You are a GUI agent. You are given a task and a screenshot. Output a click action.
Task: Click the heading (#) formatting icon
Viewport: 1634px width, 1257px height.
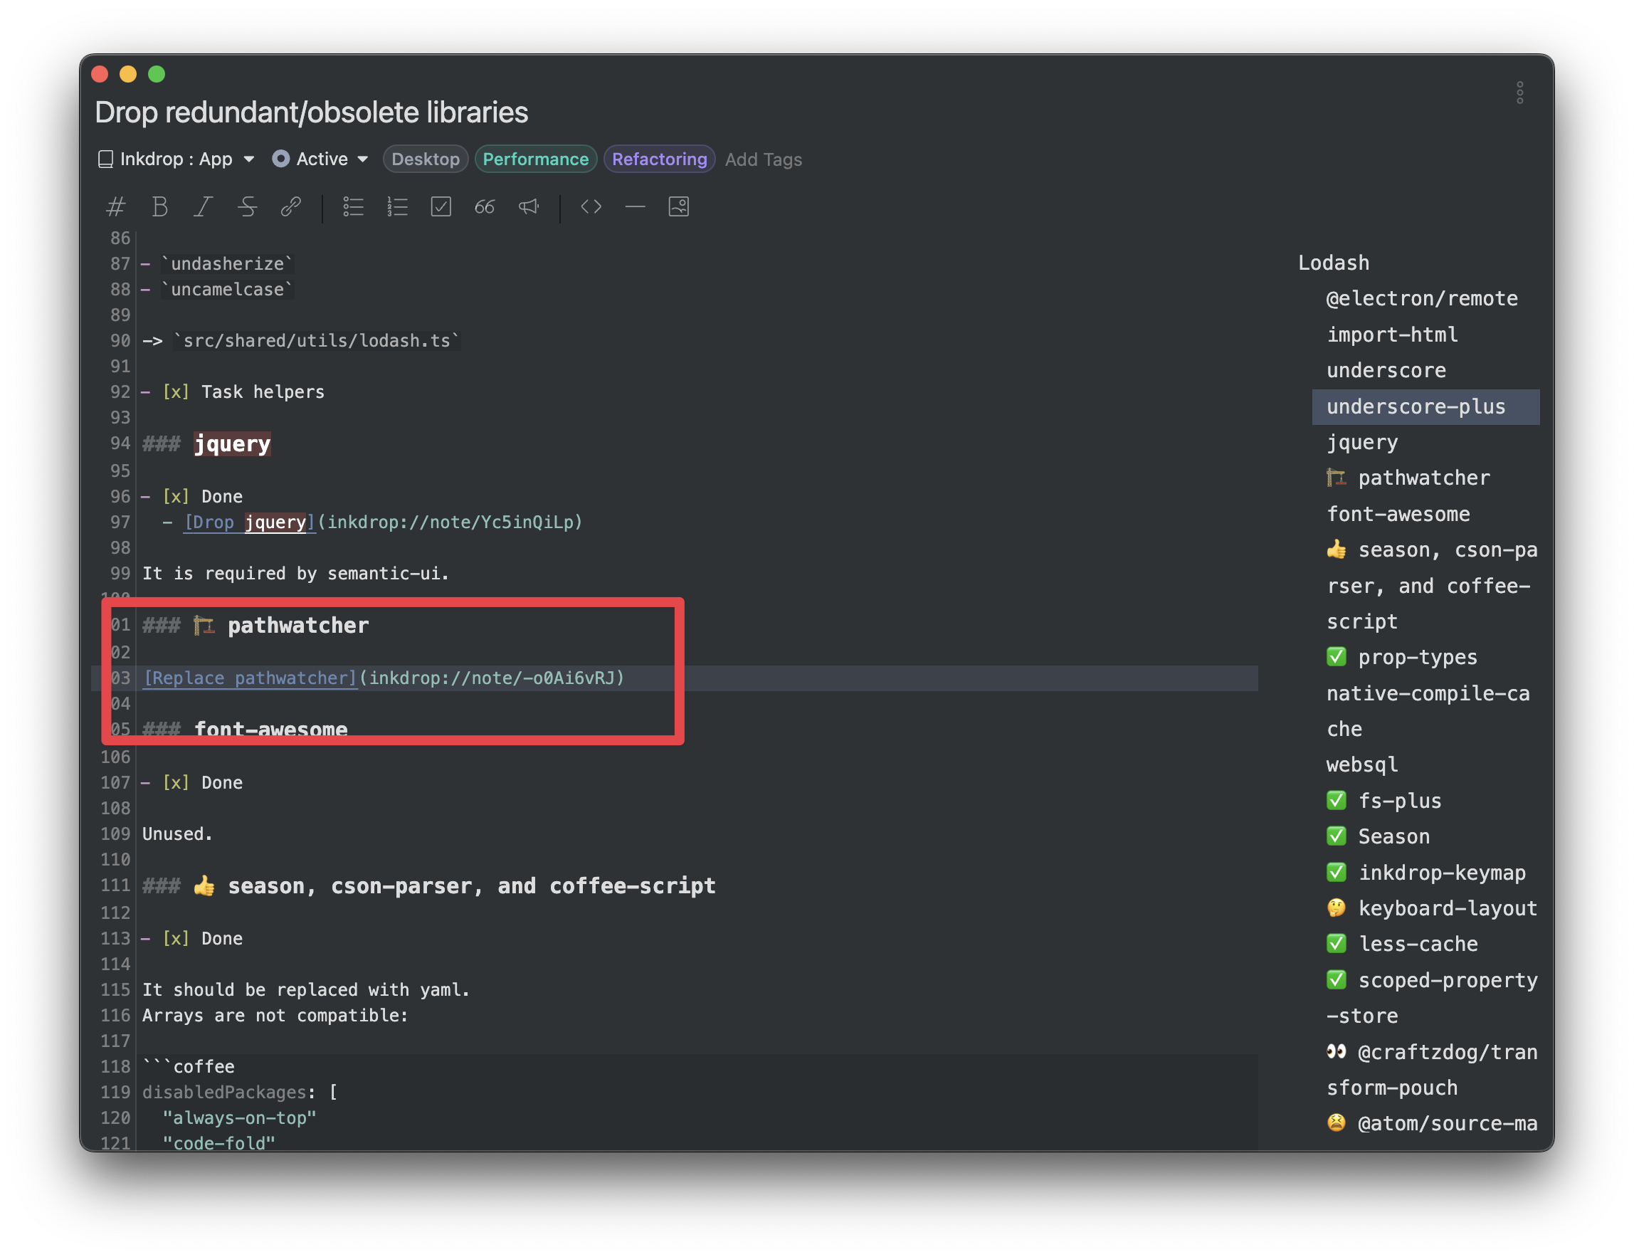point(115,206)
